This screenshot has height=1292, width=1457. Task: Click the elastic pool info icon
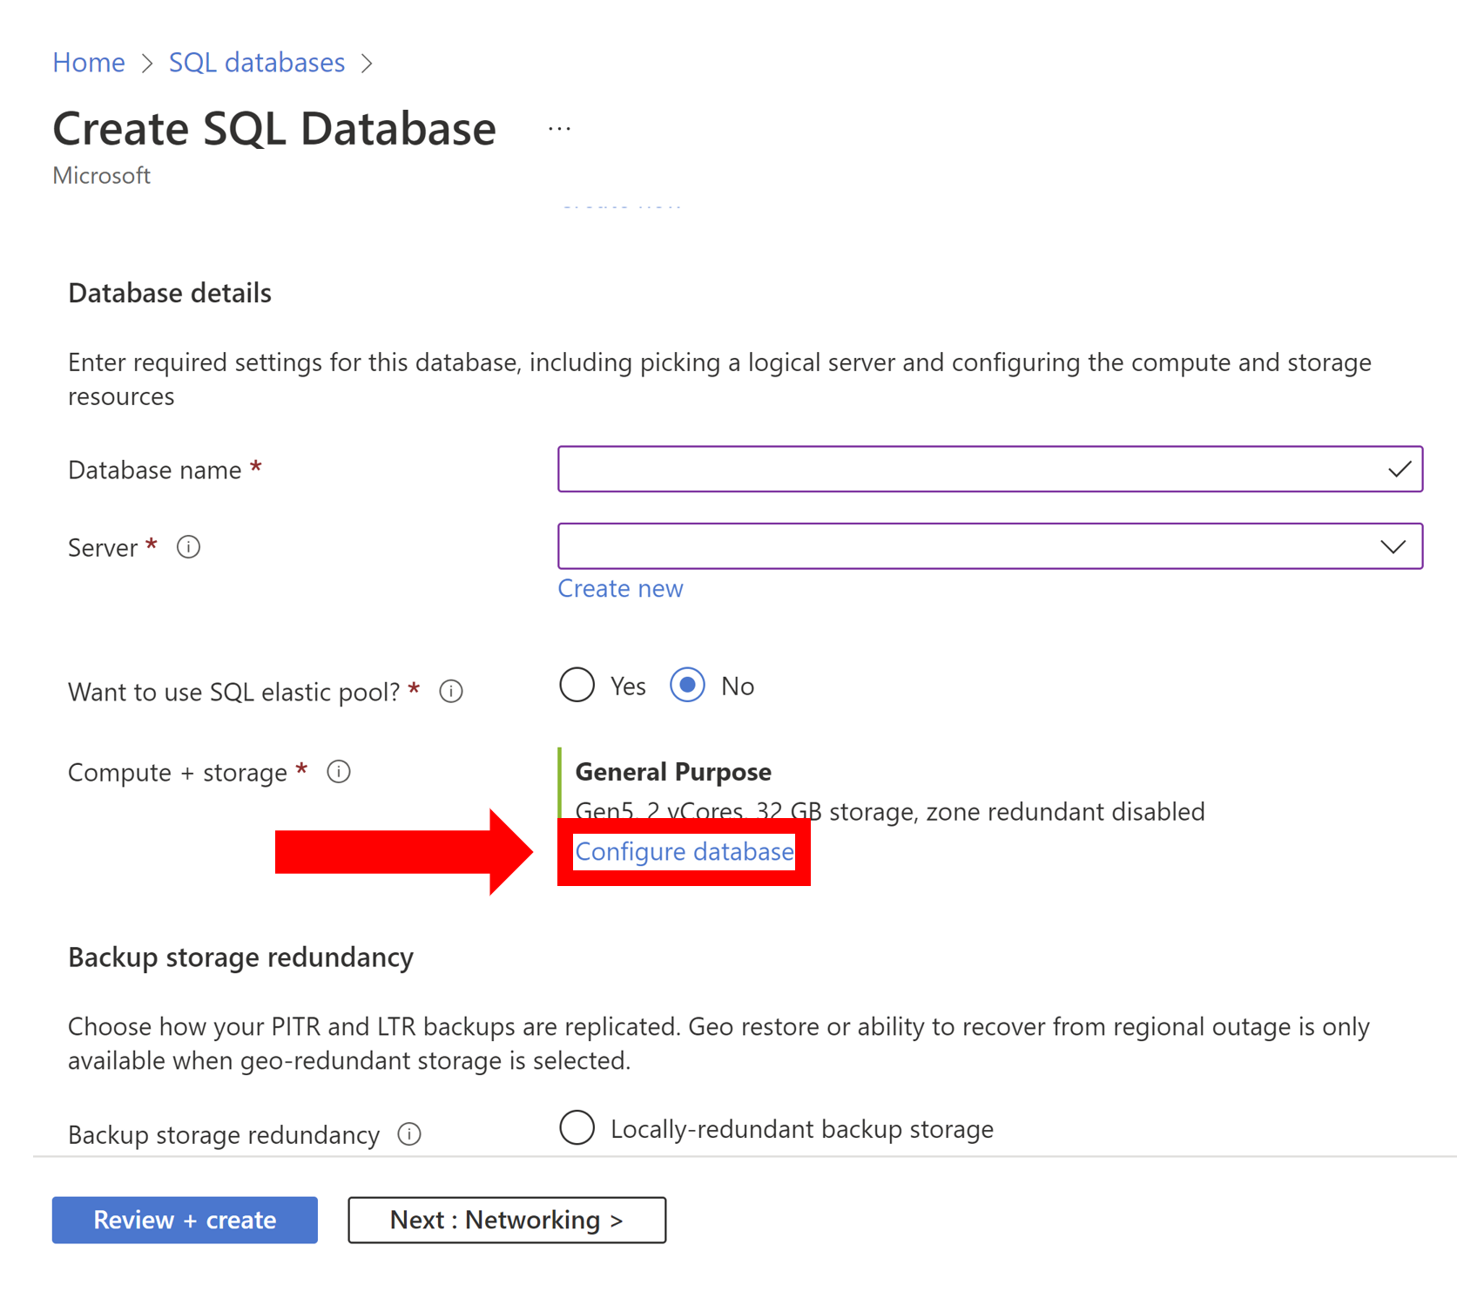click(x=451, y=692)
